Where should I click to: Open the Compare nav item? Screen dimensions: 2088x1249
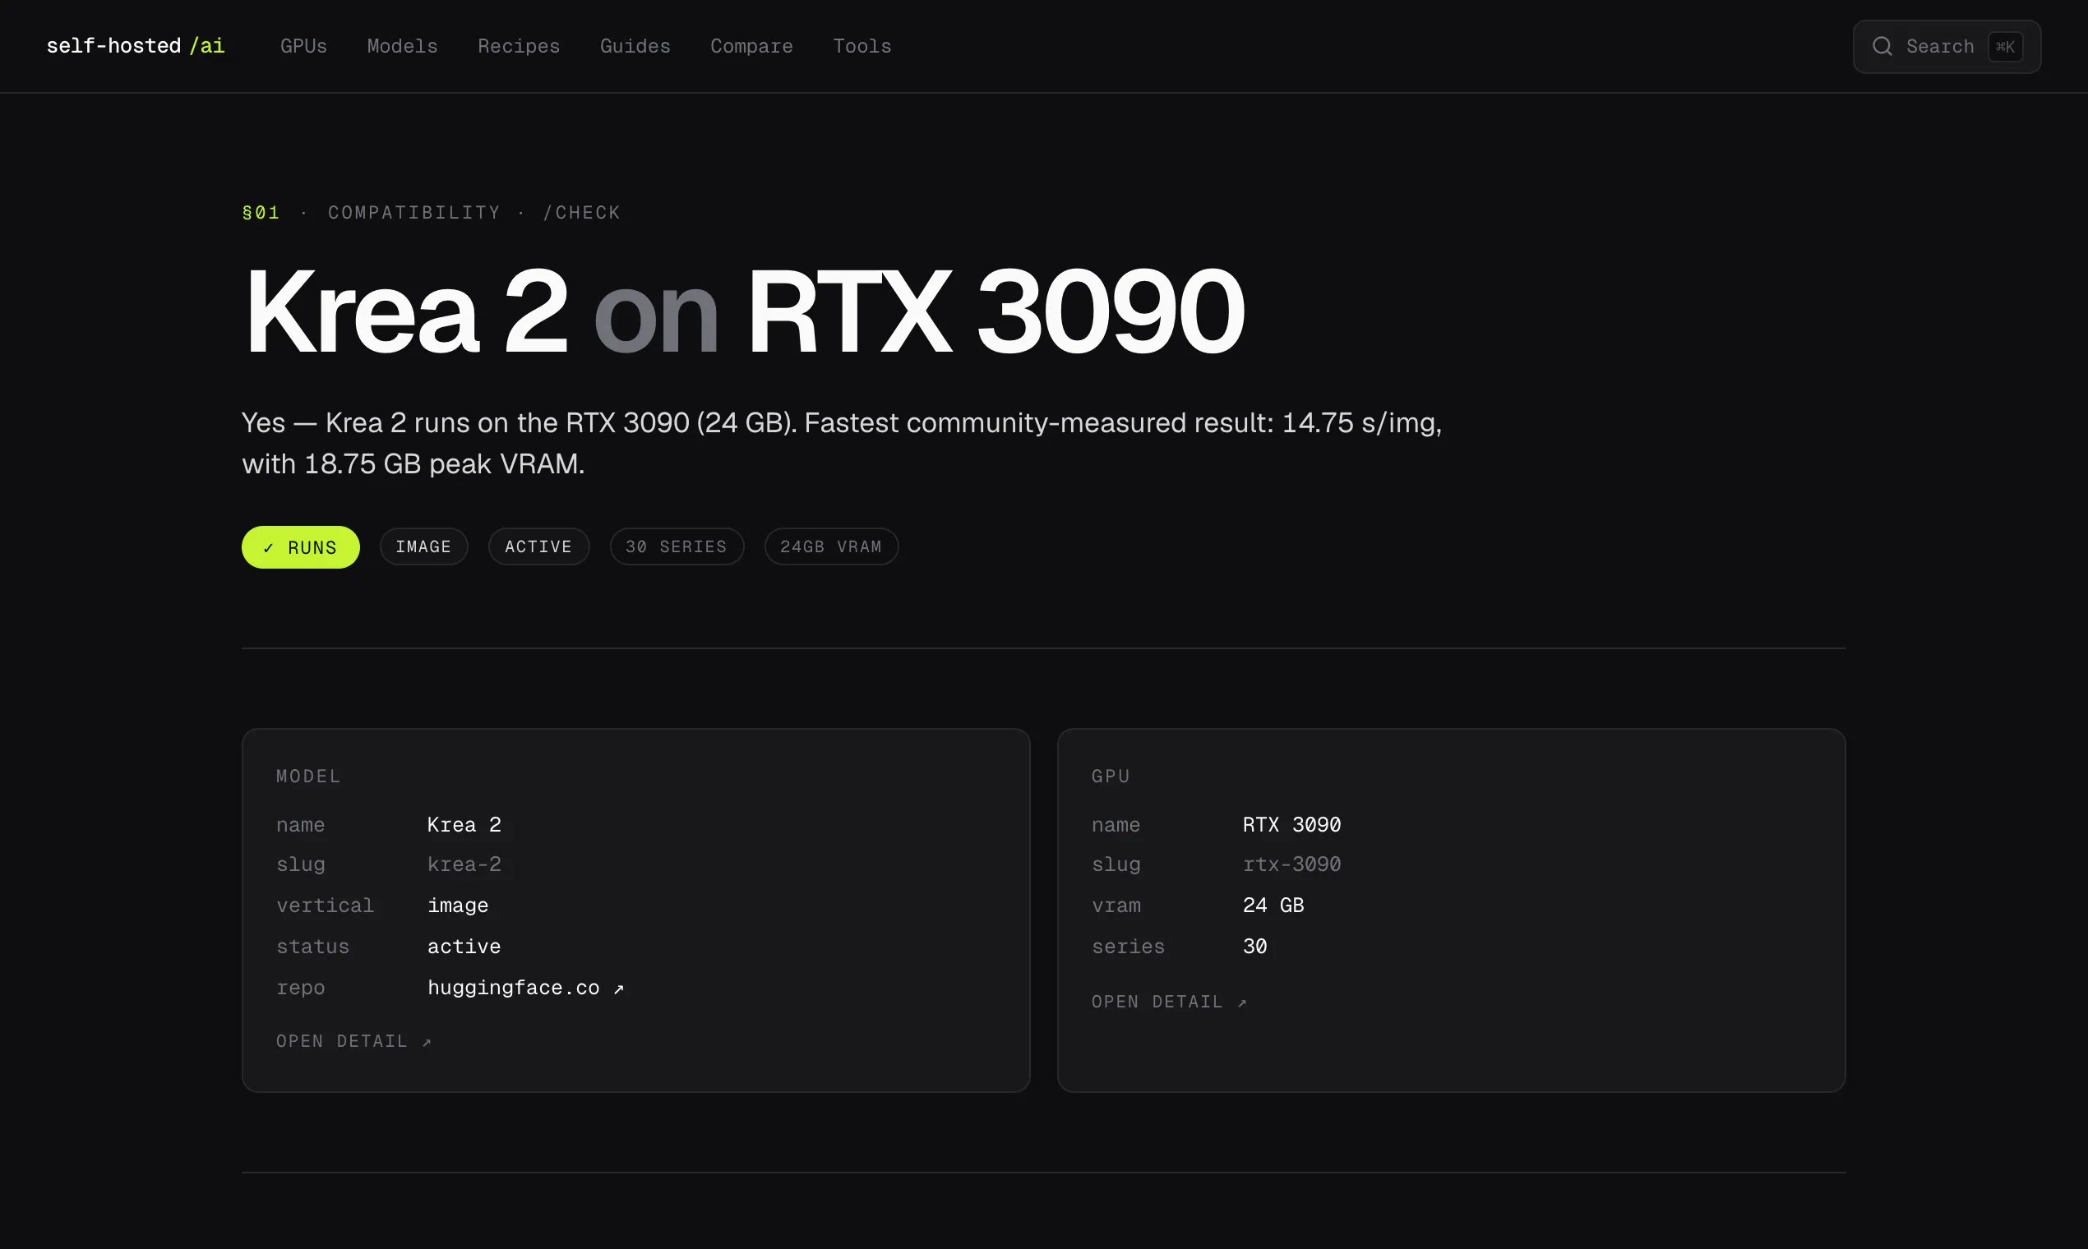pyautogui.click(x=751, y=46)
